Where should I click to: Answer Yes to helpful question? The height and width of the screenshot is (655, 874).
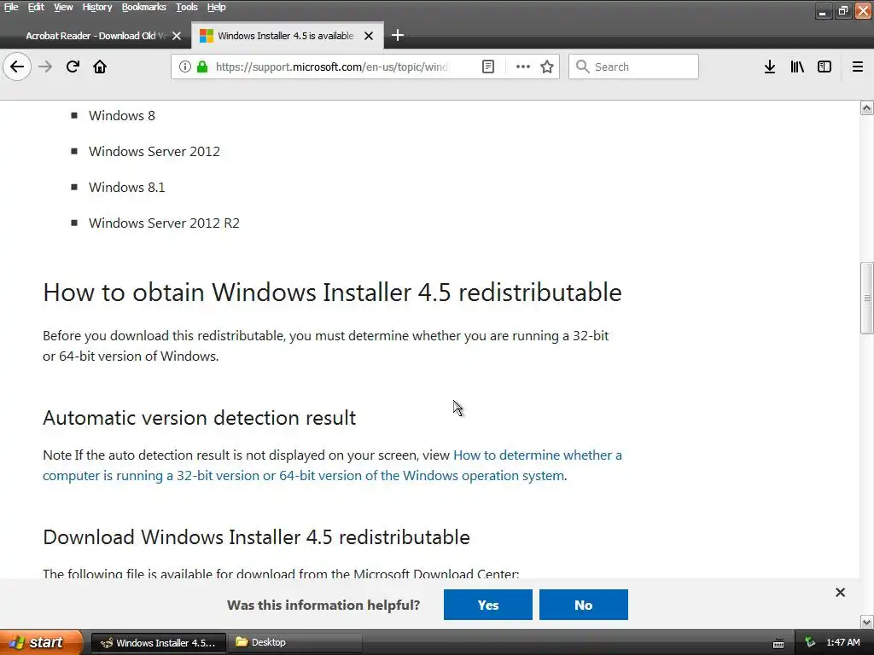pos(487,605)
